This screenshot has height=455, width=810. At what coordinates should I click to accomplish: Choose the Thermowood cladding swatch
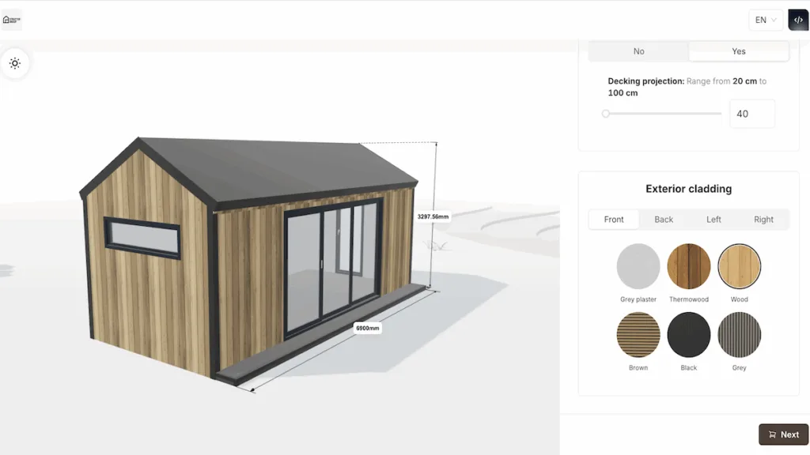(689, 266)
